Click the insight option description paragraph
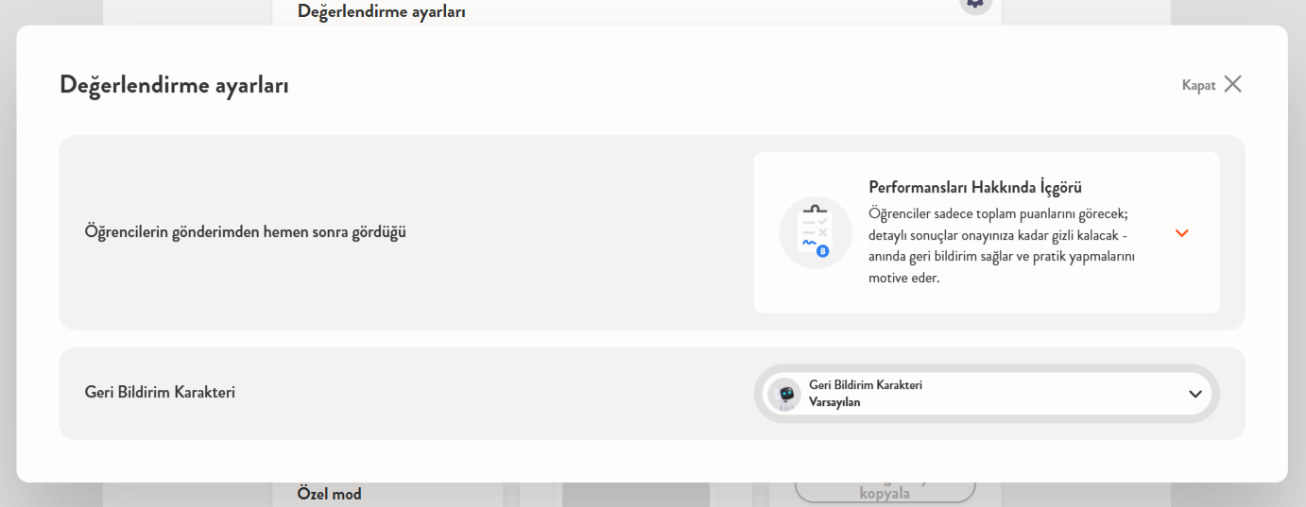Screen dimensions: 1306x507 point(1001,245)
